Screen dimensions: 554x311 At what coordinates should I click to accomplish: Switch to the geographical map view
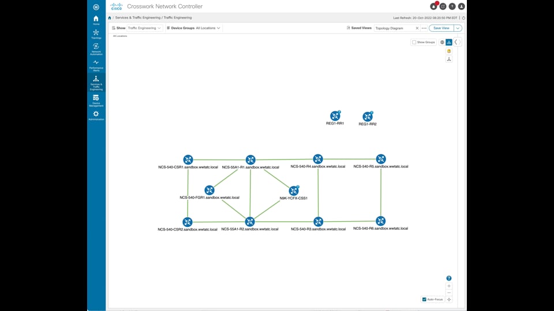442,42
